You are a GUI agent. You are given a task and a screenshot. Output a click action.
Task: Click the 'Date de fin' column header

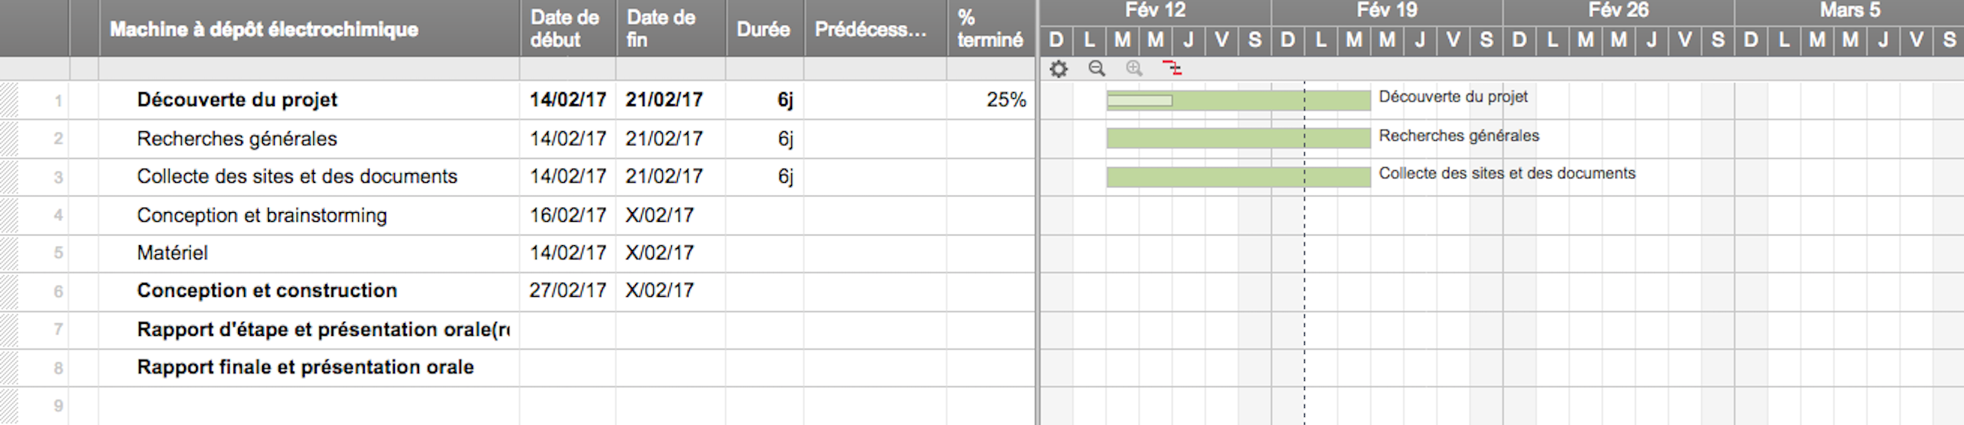(661, 29)
